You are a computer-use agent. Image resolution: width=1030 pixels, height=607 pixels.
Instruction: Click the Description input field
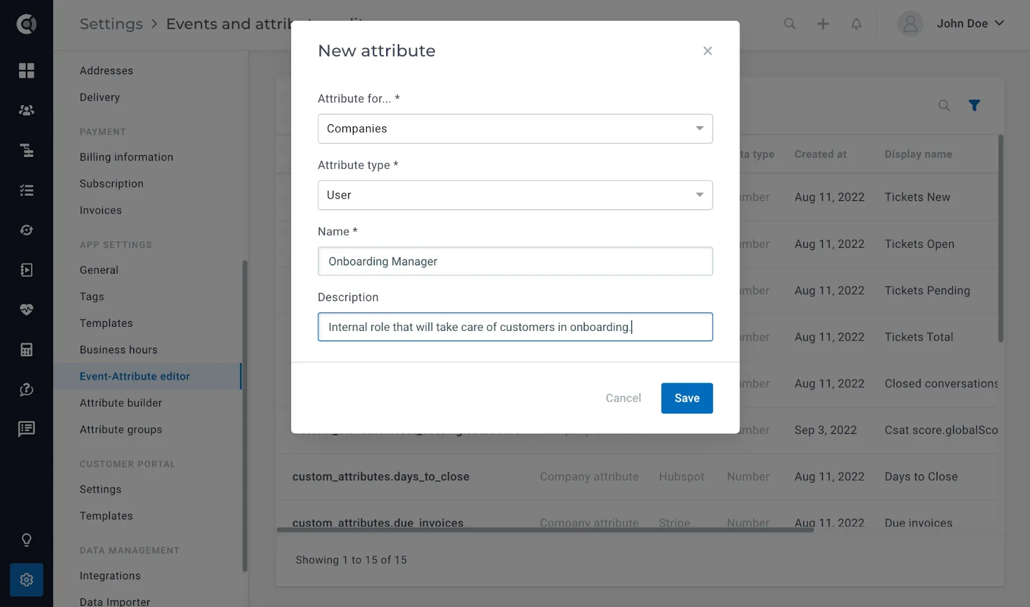click(515, 327)
